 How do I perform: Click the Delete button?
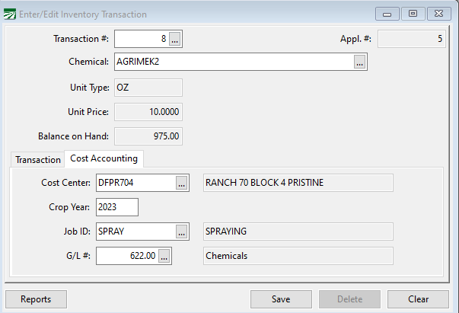349,299
